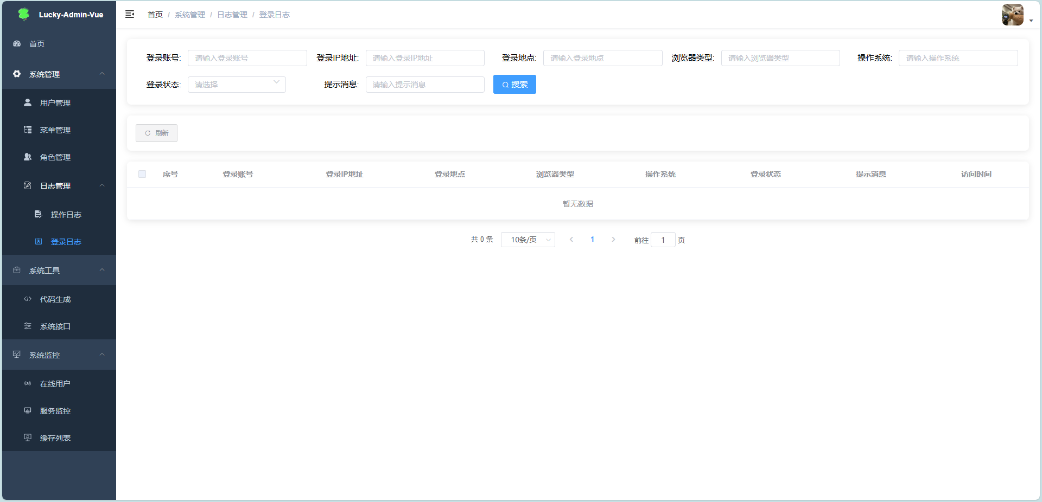The image size is (1042, 502).
Task: Open 系统接口 menu item
Action: 59,326
